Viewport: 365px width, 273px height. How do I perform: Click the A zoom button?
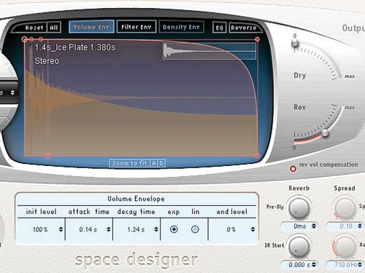pos(154,163)
